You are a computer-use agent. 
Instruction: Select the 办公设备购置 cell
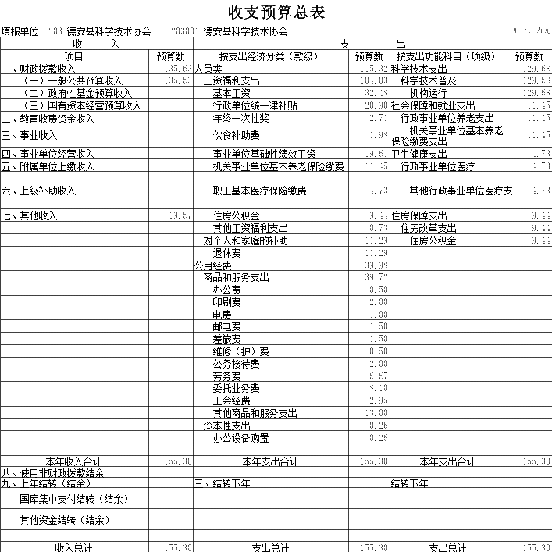pos(241,438)
